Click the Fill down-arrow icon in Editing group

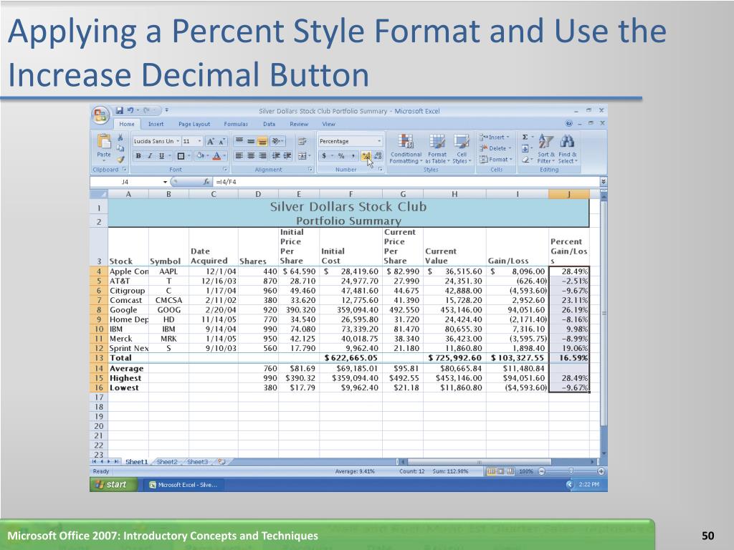click(525, 148)
